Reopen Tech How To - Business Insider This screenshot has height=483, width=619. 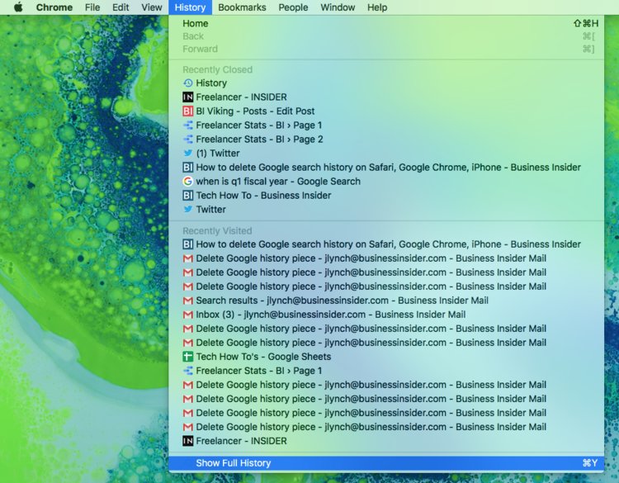coord(263,196)
